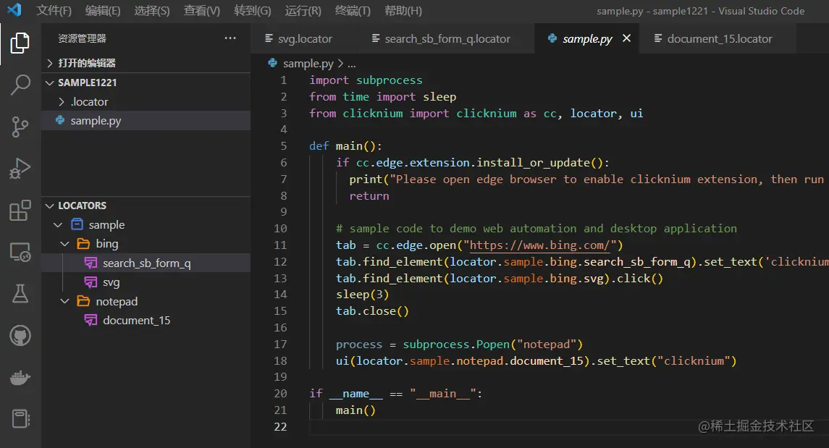This screenshot has width=829, height=448.
Task: Open the 运行(R) menu
Action: [x=303, y=11]
